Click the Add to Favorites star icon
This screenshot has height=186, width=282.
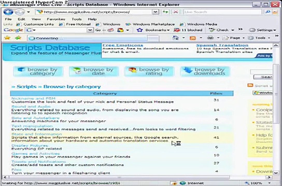coord(18,38)
